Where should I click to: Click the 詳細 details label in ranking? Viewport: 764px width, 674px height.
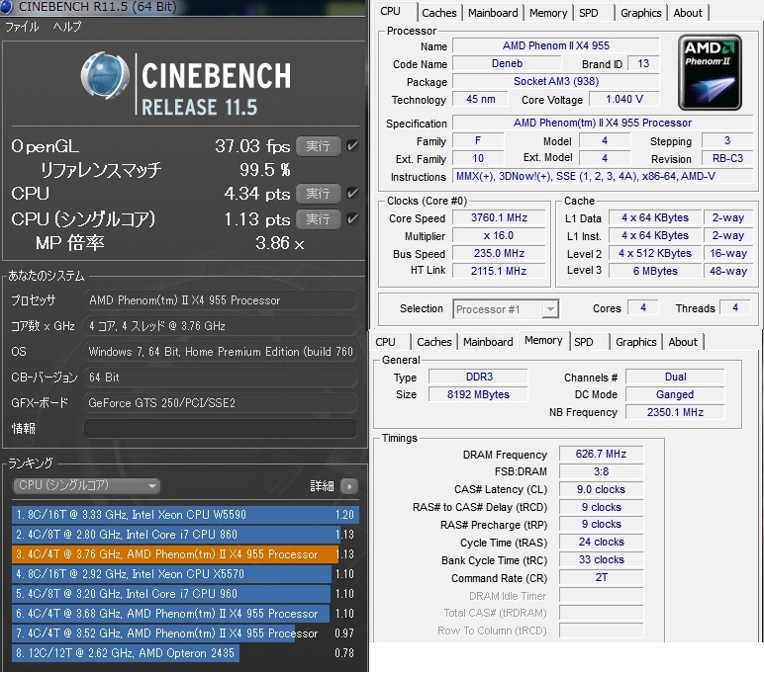click(322, 485)
